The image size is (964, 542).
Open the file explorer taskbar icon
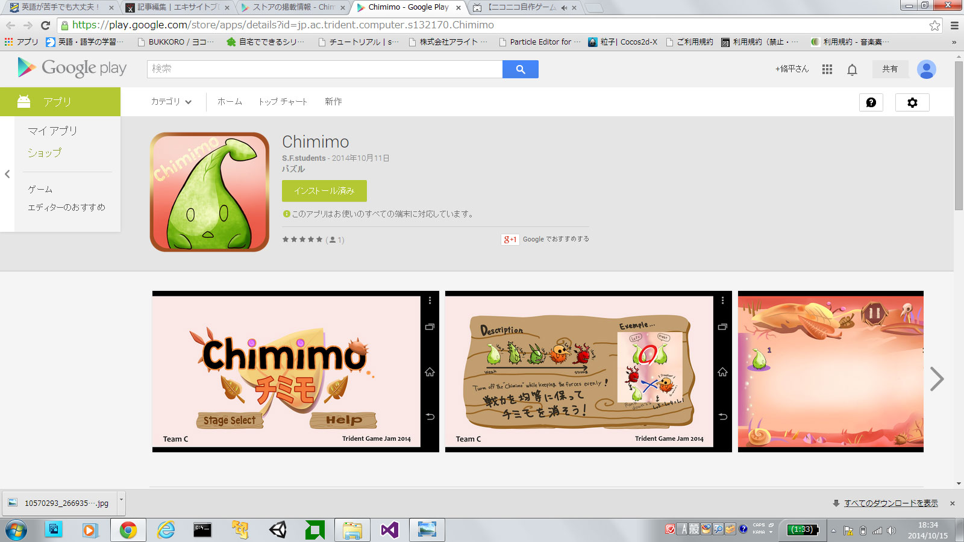[x=352, y=530]
